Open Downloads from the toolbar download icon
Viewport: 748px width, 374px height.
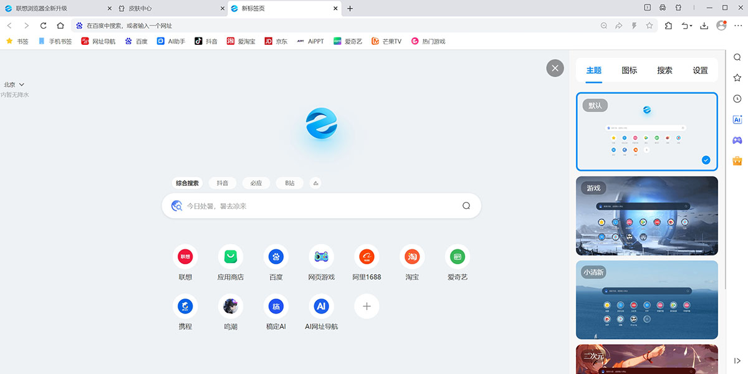click(704, 26)
